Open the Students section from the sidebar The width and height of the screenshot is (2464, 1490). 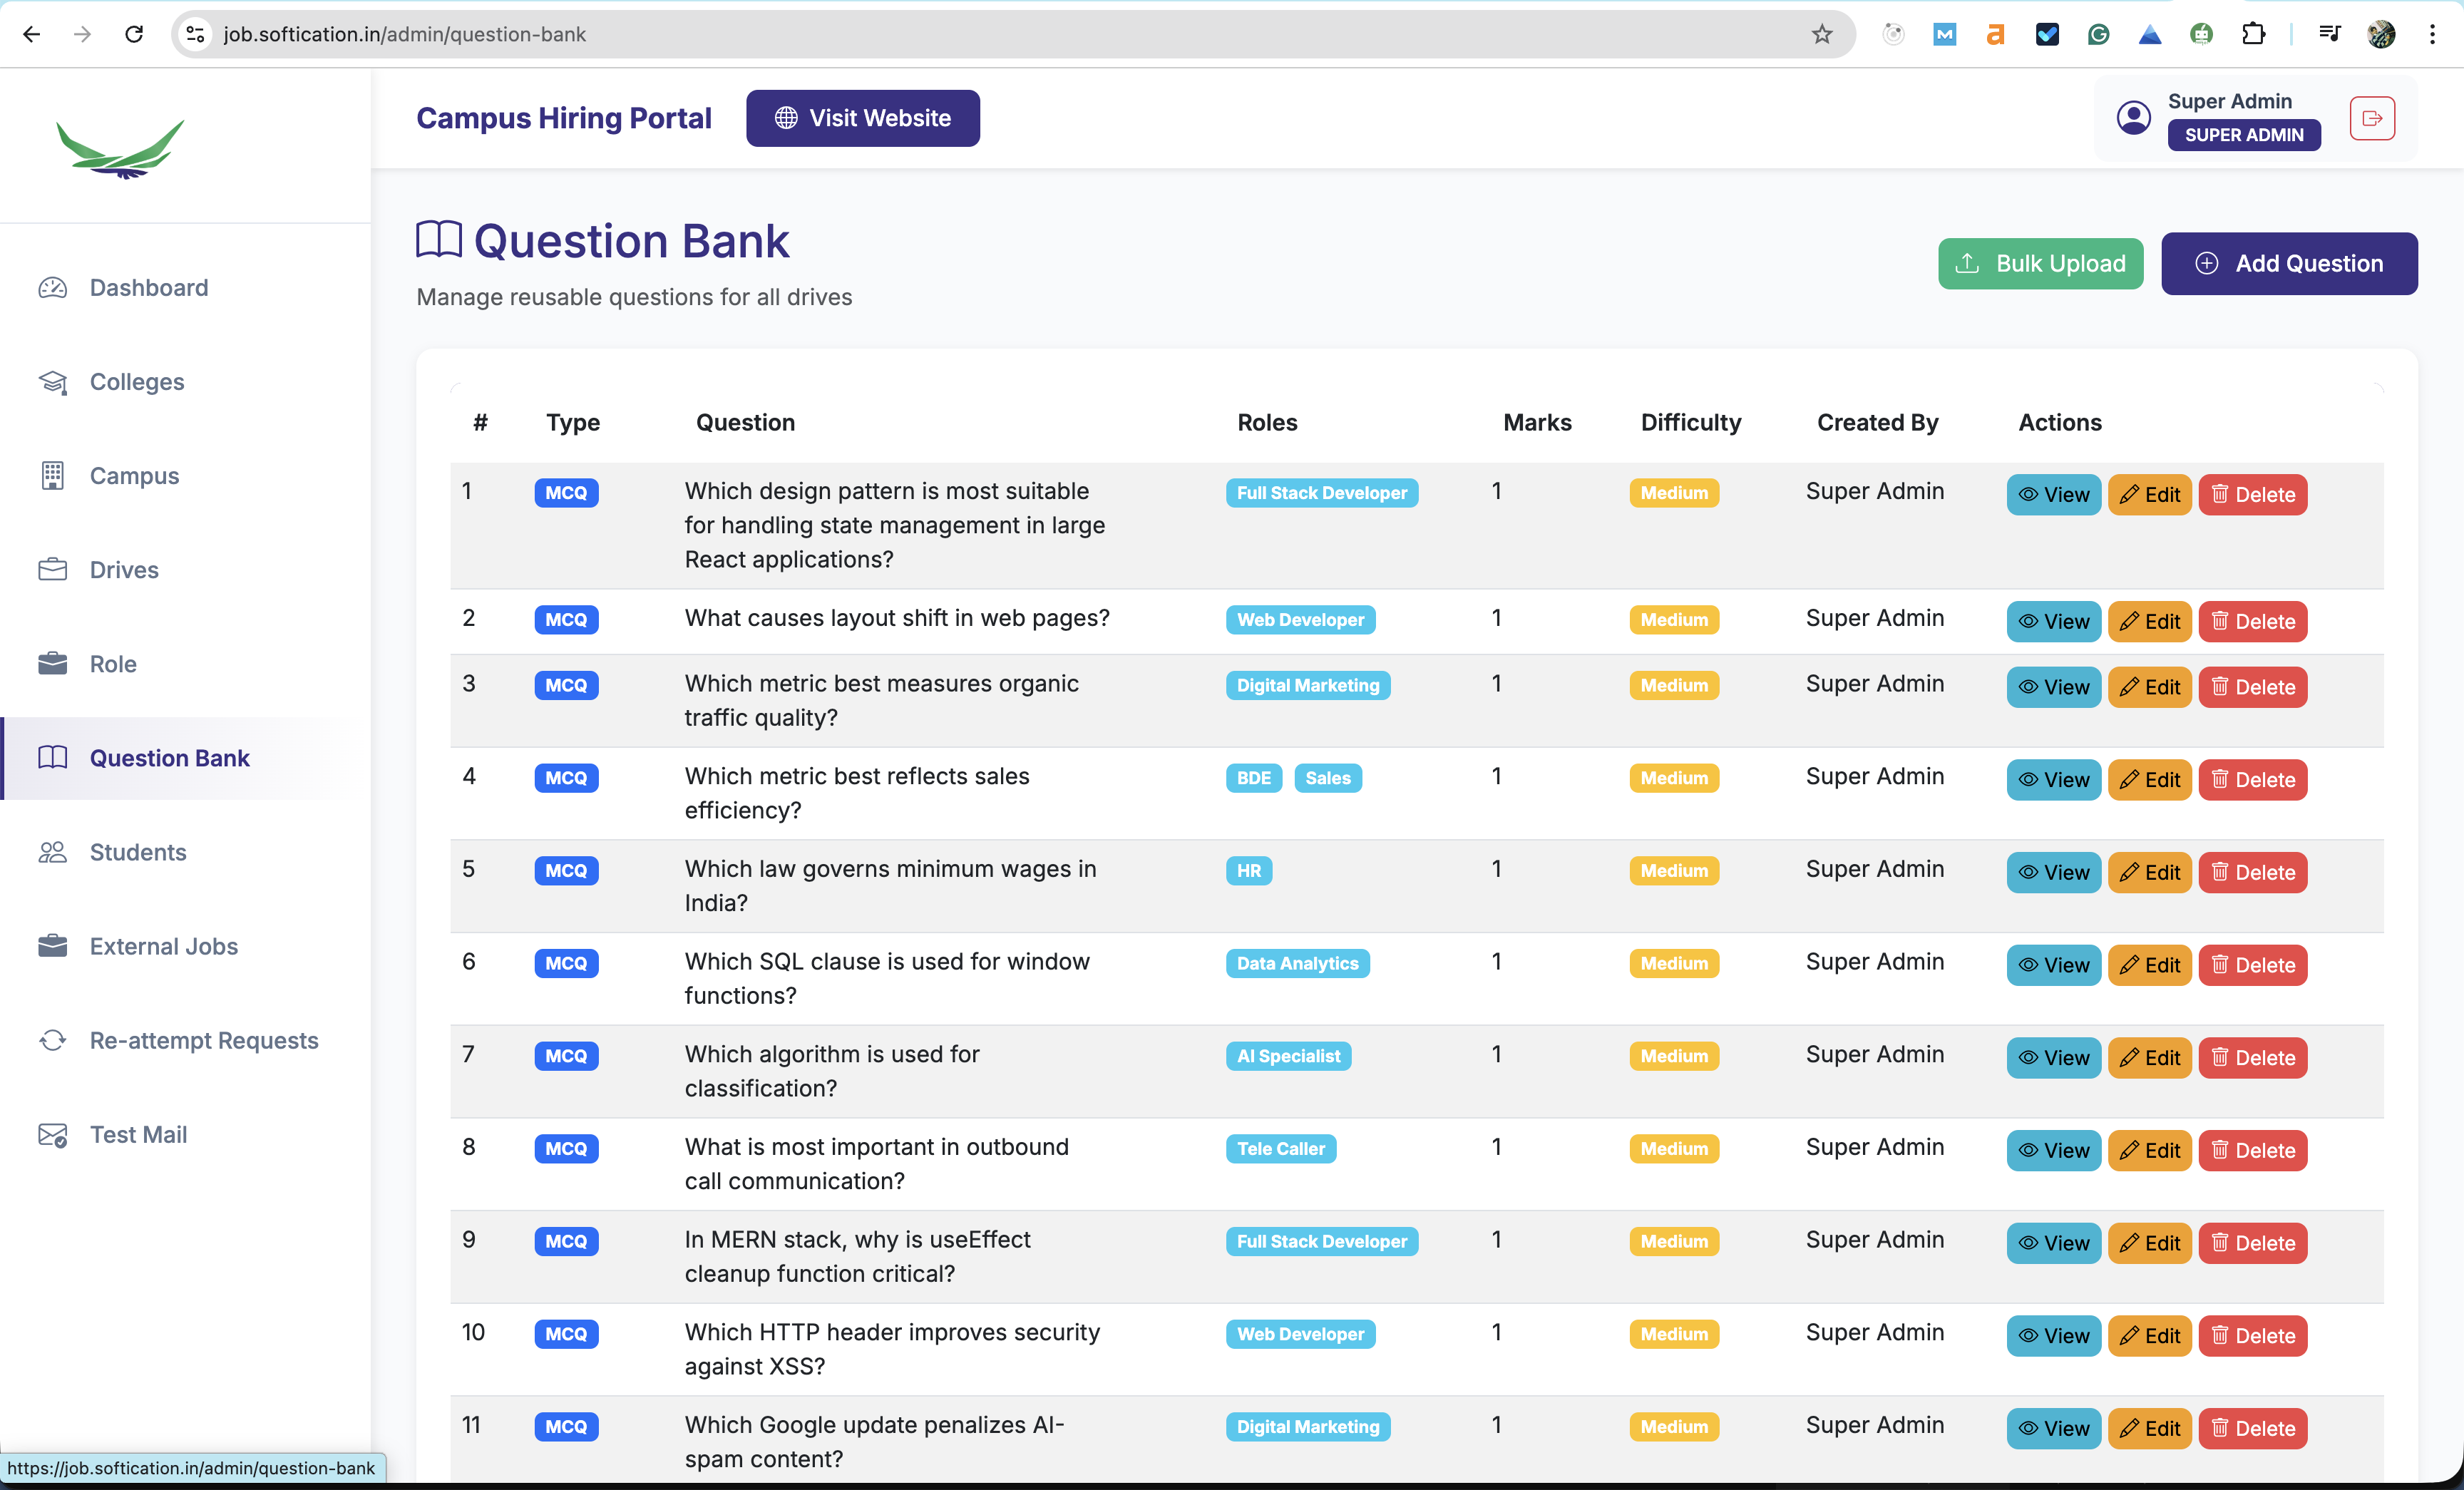click(x=137, y=852)
